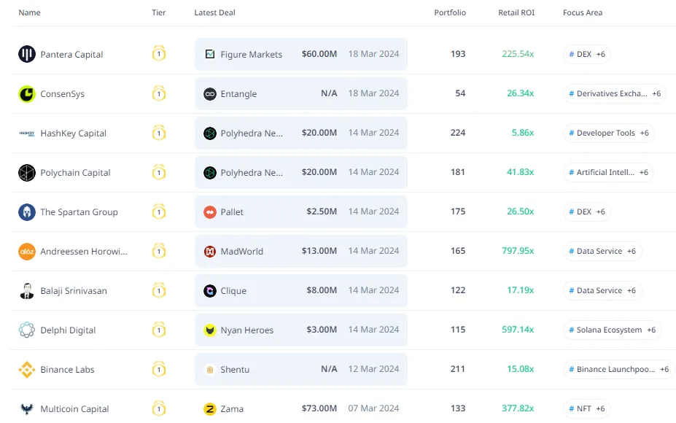Click the Figure Markets deal icon
The image size is (676, 423).
click(x=210, y=54)
